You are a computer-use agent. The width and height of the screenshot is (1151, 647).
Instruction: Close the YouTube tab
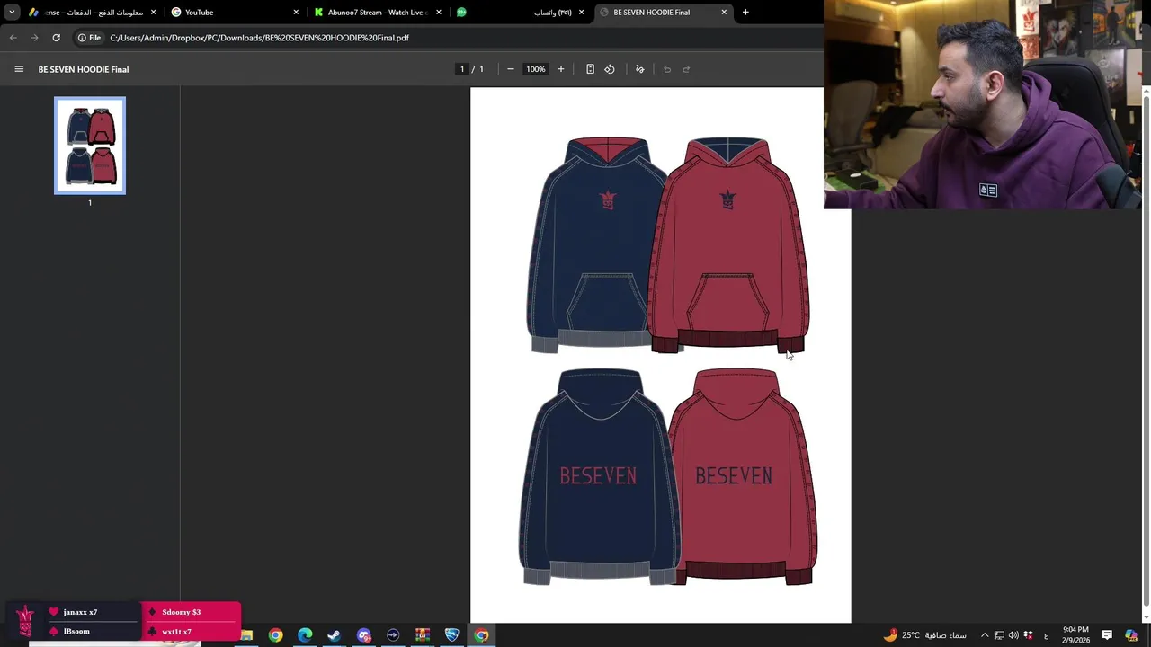(296, 13)
